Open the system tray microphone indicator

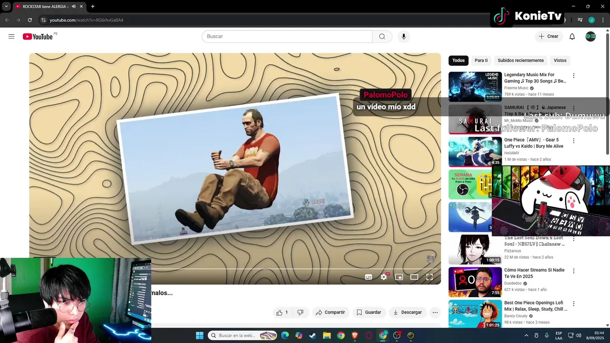547,335
